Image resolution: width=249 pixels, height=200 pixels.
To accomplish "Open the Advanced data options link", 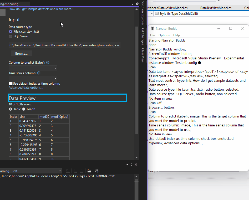I will tap(26, 87).
